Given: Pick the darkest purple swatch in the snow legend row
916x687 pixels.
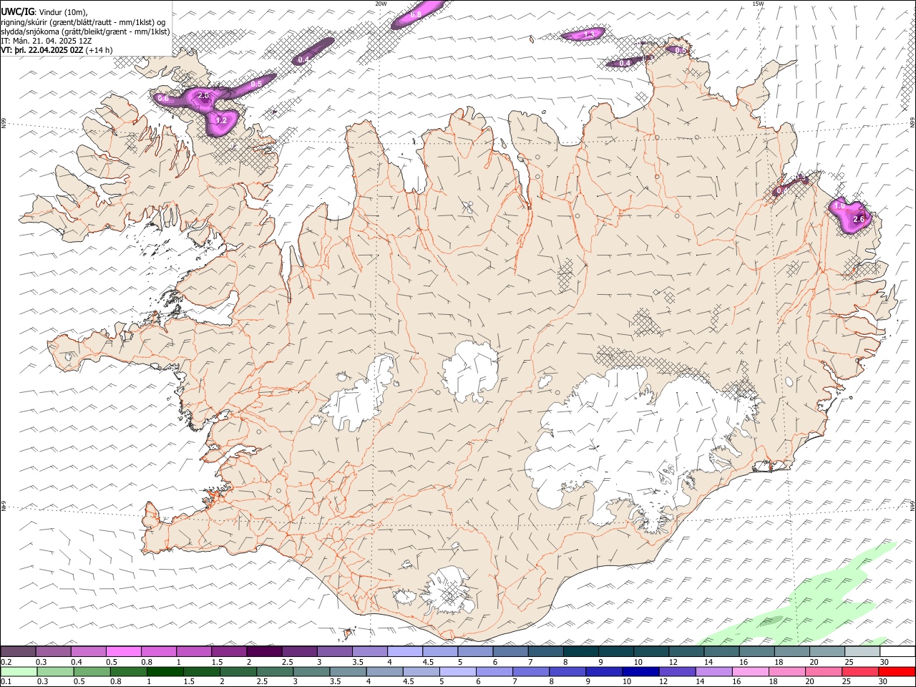Looking at the screenshot, I should (x=264, y=651).
